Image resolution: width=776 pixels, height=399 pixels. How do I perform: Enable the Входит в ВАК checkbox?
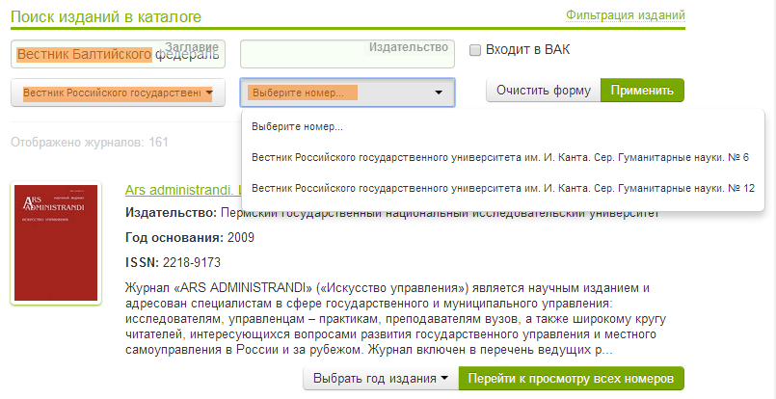point(474,50)
